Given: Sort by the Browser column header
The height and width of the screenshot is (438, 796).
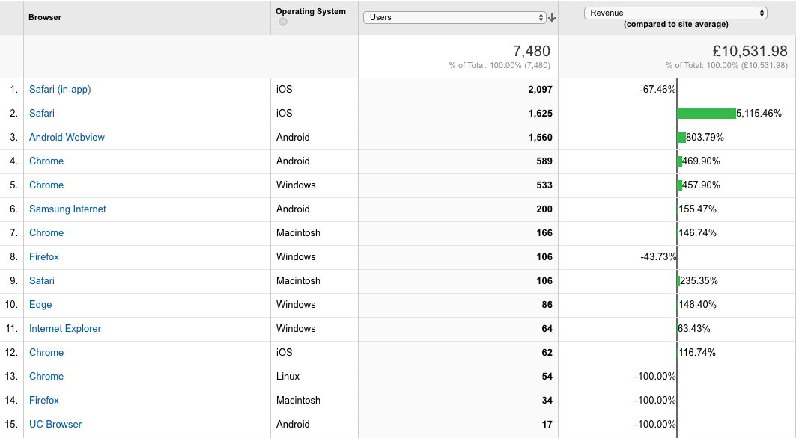Looking at the screenshot, I should pos(45,17).
